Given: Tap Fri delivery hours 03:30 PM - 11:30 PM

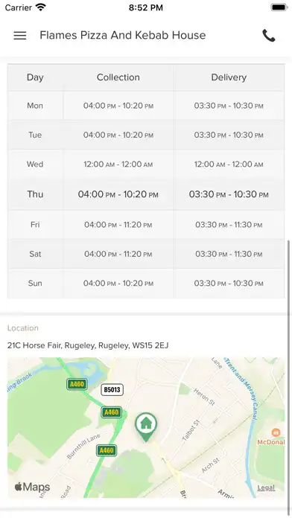Looking at the screenshot, I should (x=229, y=225).
